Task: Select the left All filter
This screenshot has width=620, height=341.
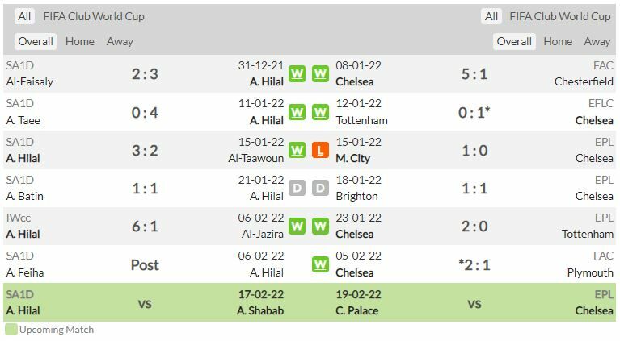Action: [x=24, y=16]
